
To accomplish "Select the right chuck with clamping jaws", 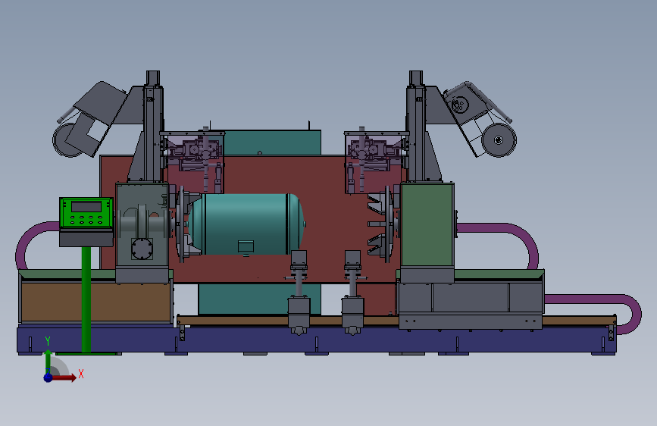I will tap(381, 224).
